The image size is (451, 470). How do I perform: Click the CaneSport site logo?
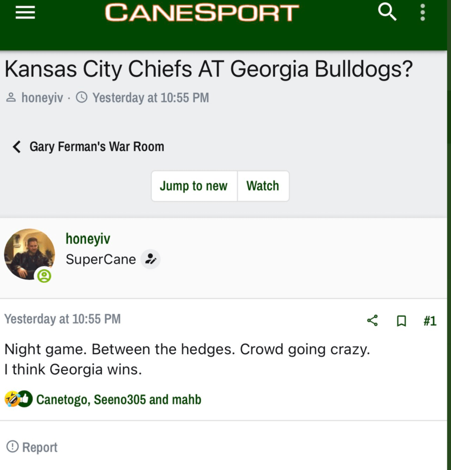(x=202, y=13)
